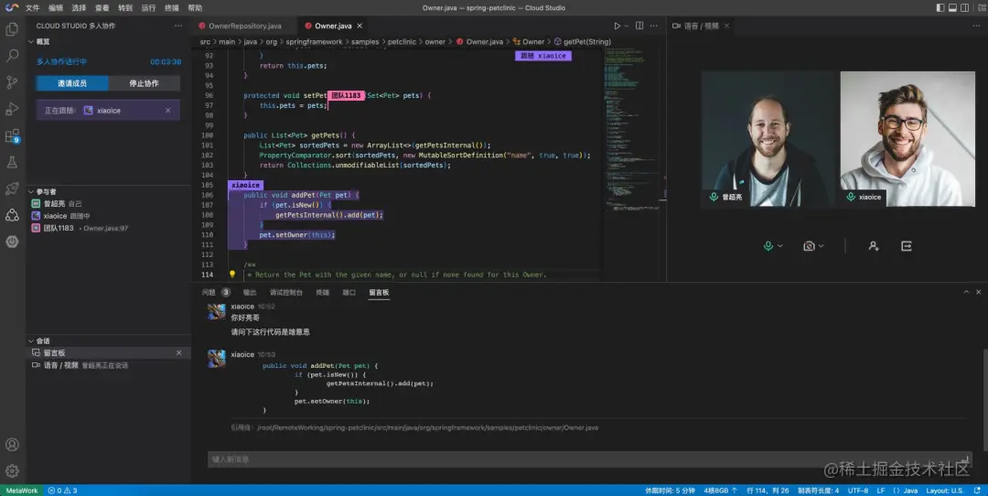Switch to 调试控制台 panel tab
Screen dimensions: 988x496
286,293
